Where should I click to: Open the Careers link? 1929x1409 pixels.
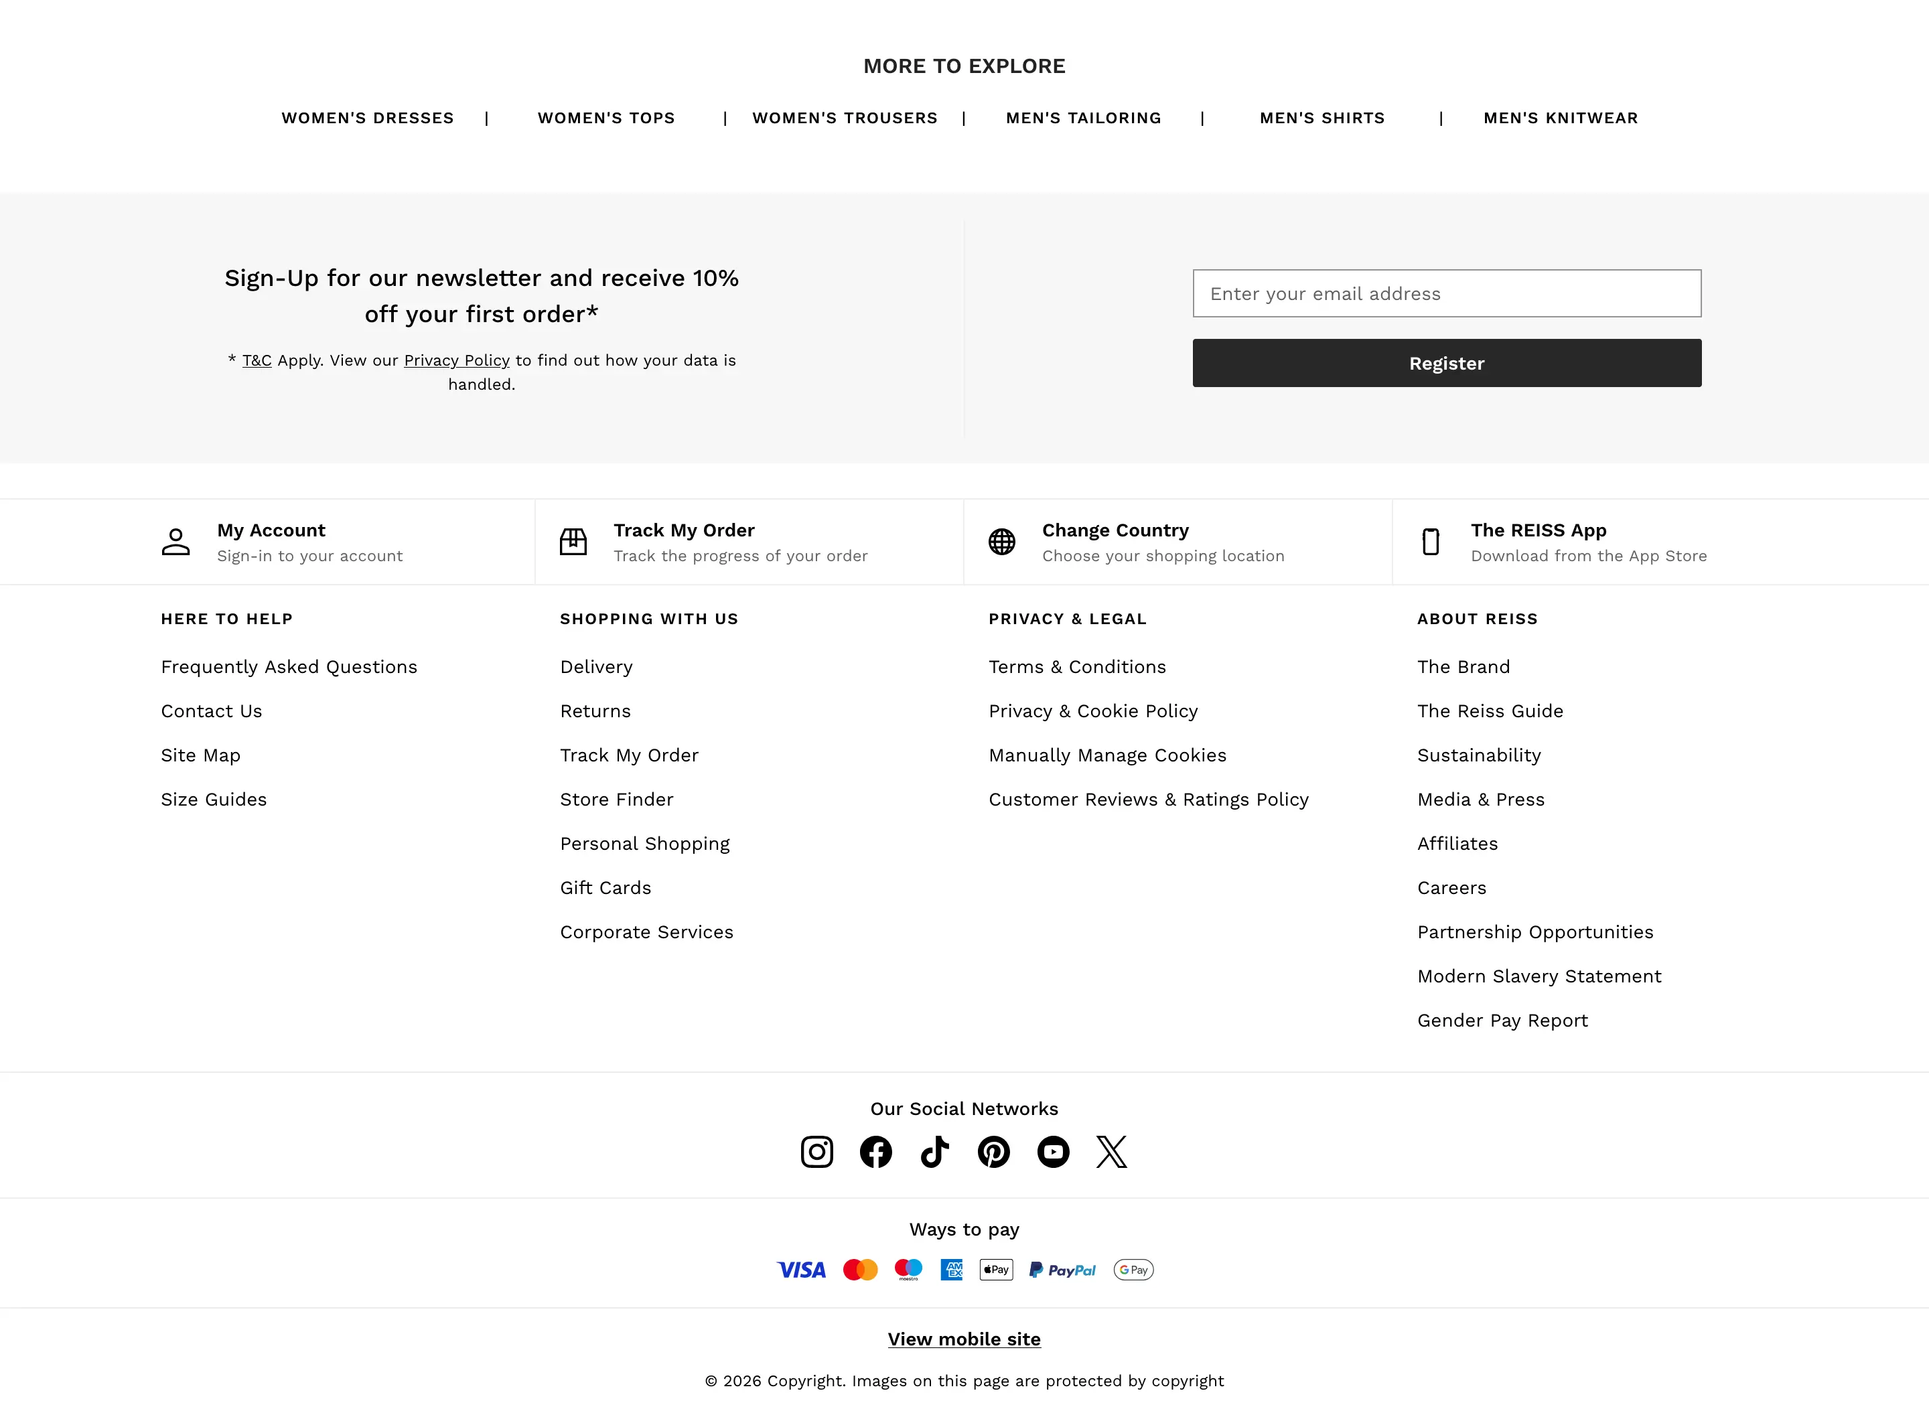[x=1452, y=888]
